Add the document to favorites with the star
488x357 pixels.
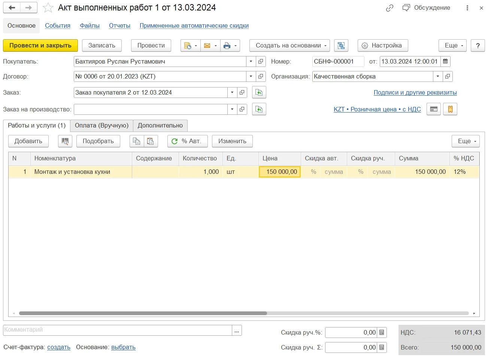pyautogui.click(x=48, y=8)
